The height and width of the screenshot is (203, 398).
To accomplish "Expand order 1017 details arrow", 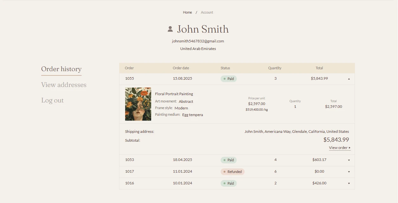I will (349, 172).
